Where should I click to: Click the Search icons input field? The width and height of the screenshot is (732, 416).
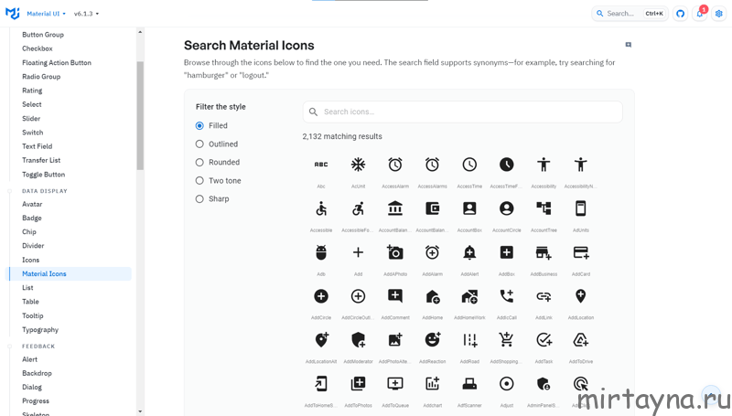462,112
